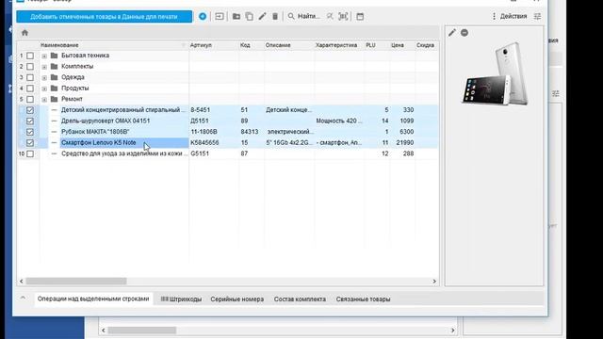The image size is (603, 339).
Task: Select the Смартфон Lenovo K5 Note row
Action: (227, 142)
